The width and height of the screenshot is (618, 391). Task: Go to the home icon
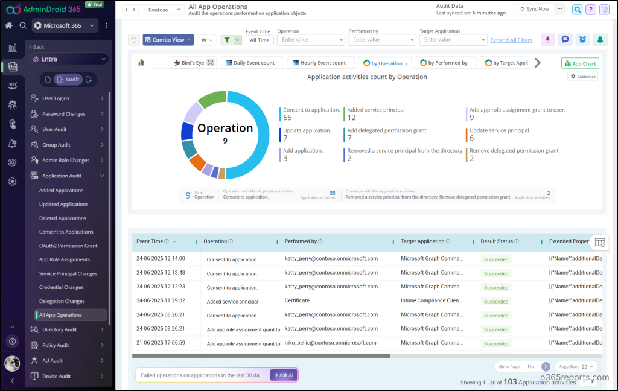8,25
